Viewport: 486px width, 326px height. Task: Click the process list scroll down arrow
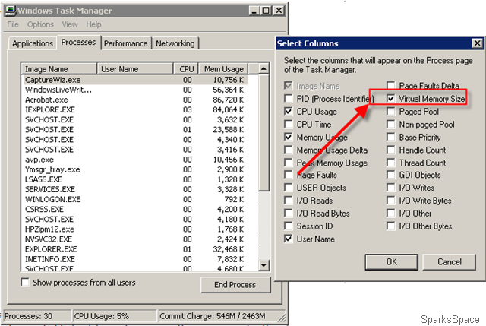[x=264, y=265]
